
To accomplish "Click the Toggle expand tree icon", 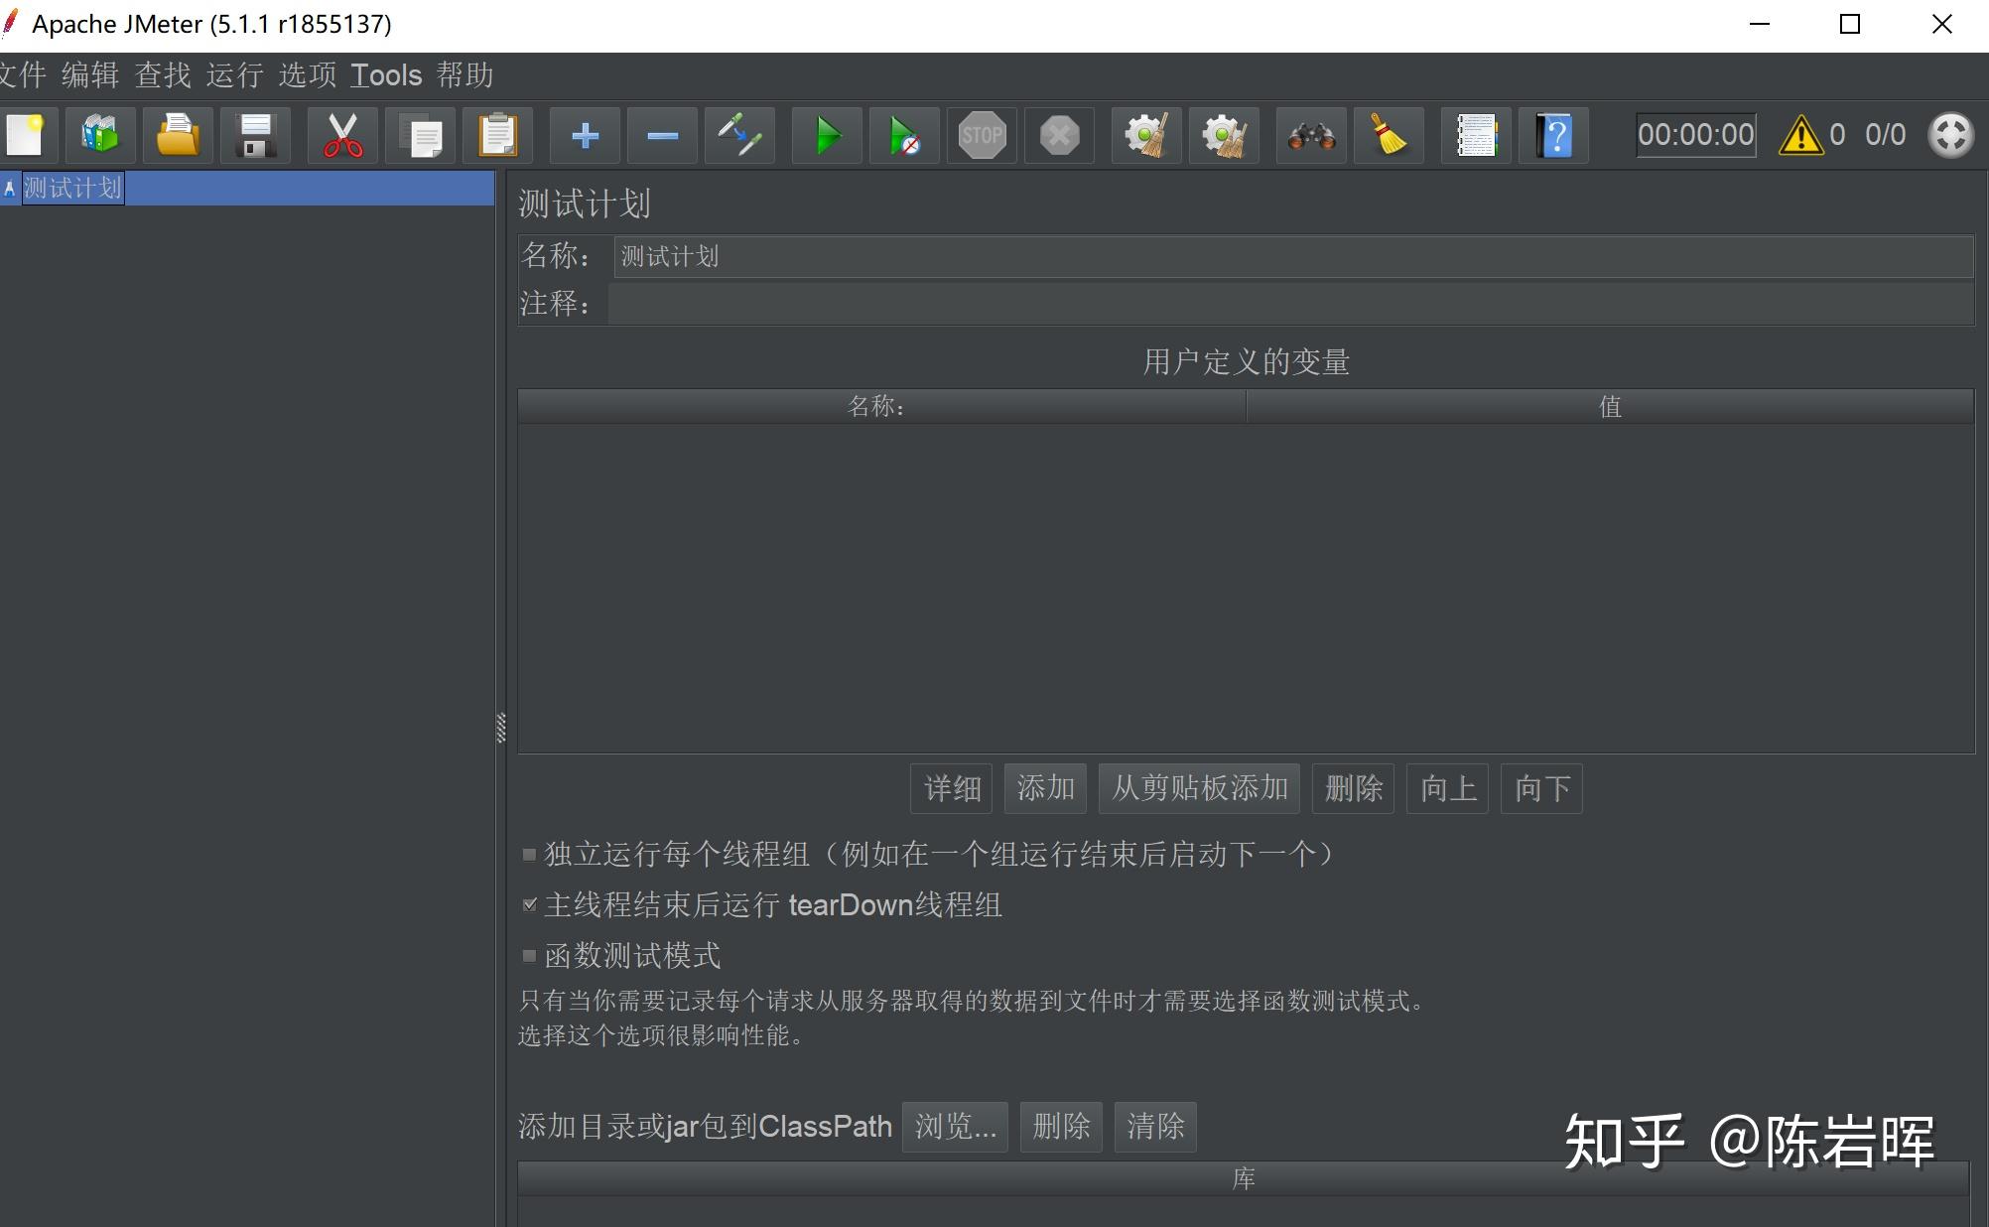I will (739, 135).
